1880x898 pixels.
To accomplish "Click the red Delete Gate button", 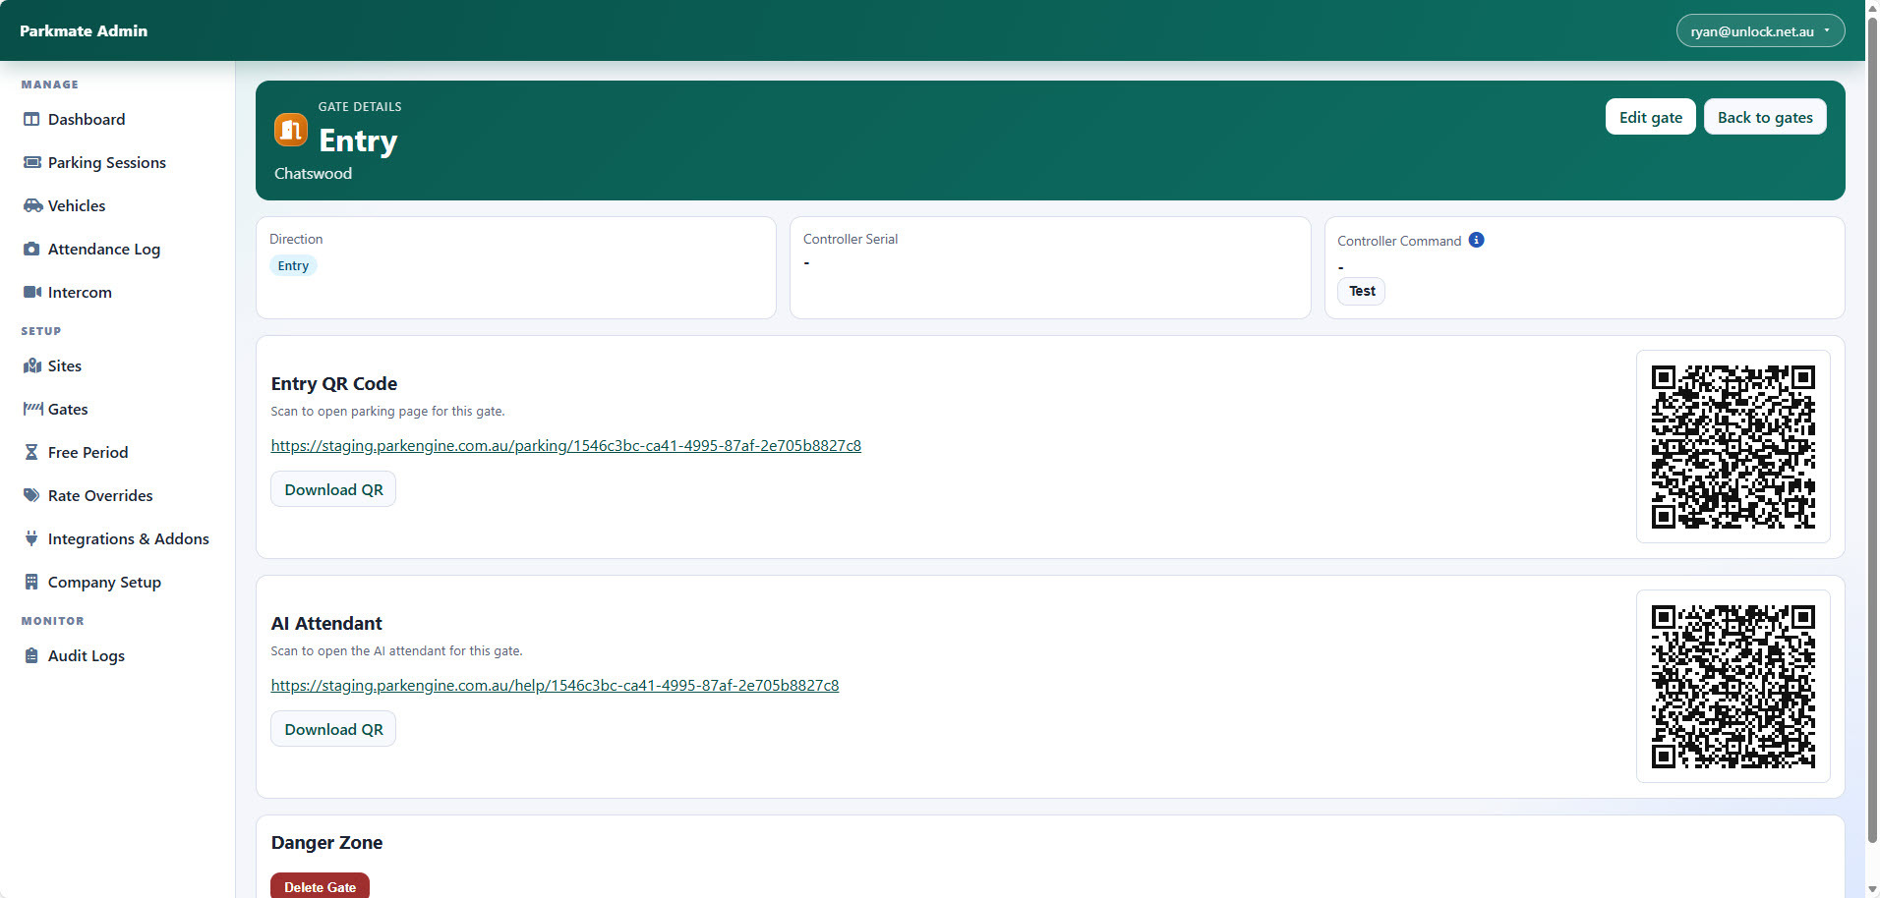I will coord(320,886).
